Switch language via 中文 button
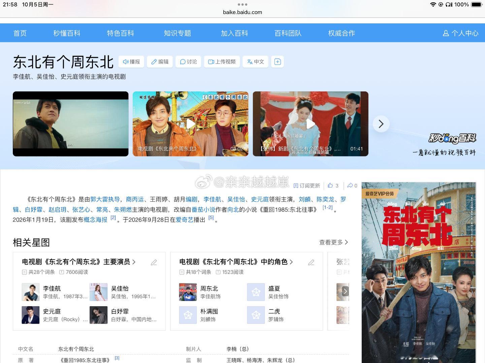485x363 pixels. (x=255, y=62)
